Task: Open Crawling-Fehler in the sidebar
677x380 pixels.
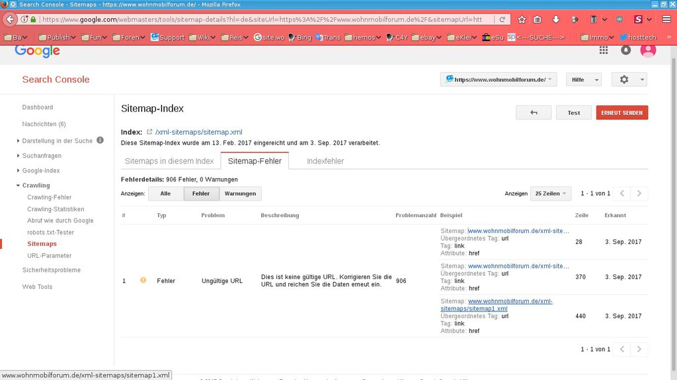Action: [49, 197]
